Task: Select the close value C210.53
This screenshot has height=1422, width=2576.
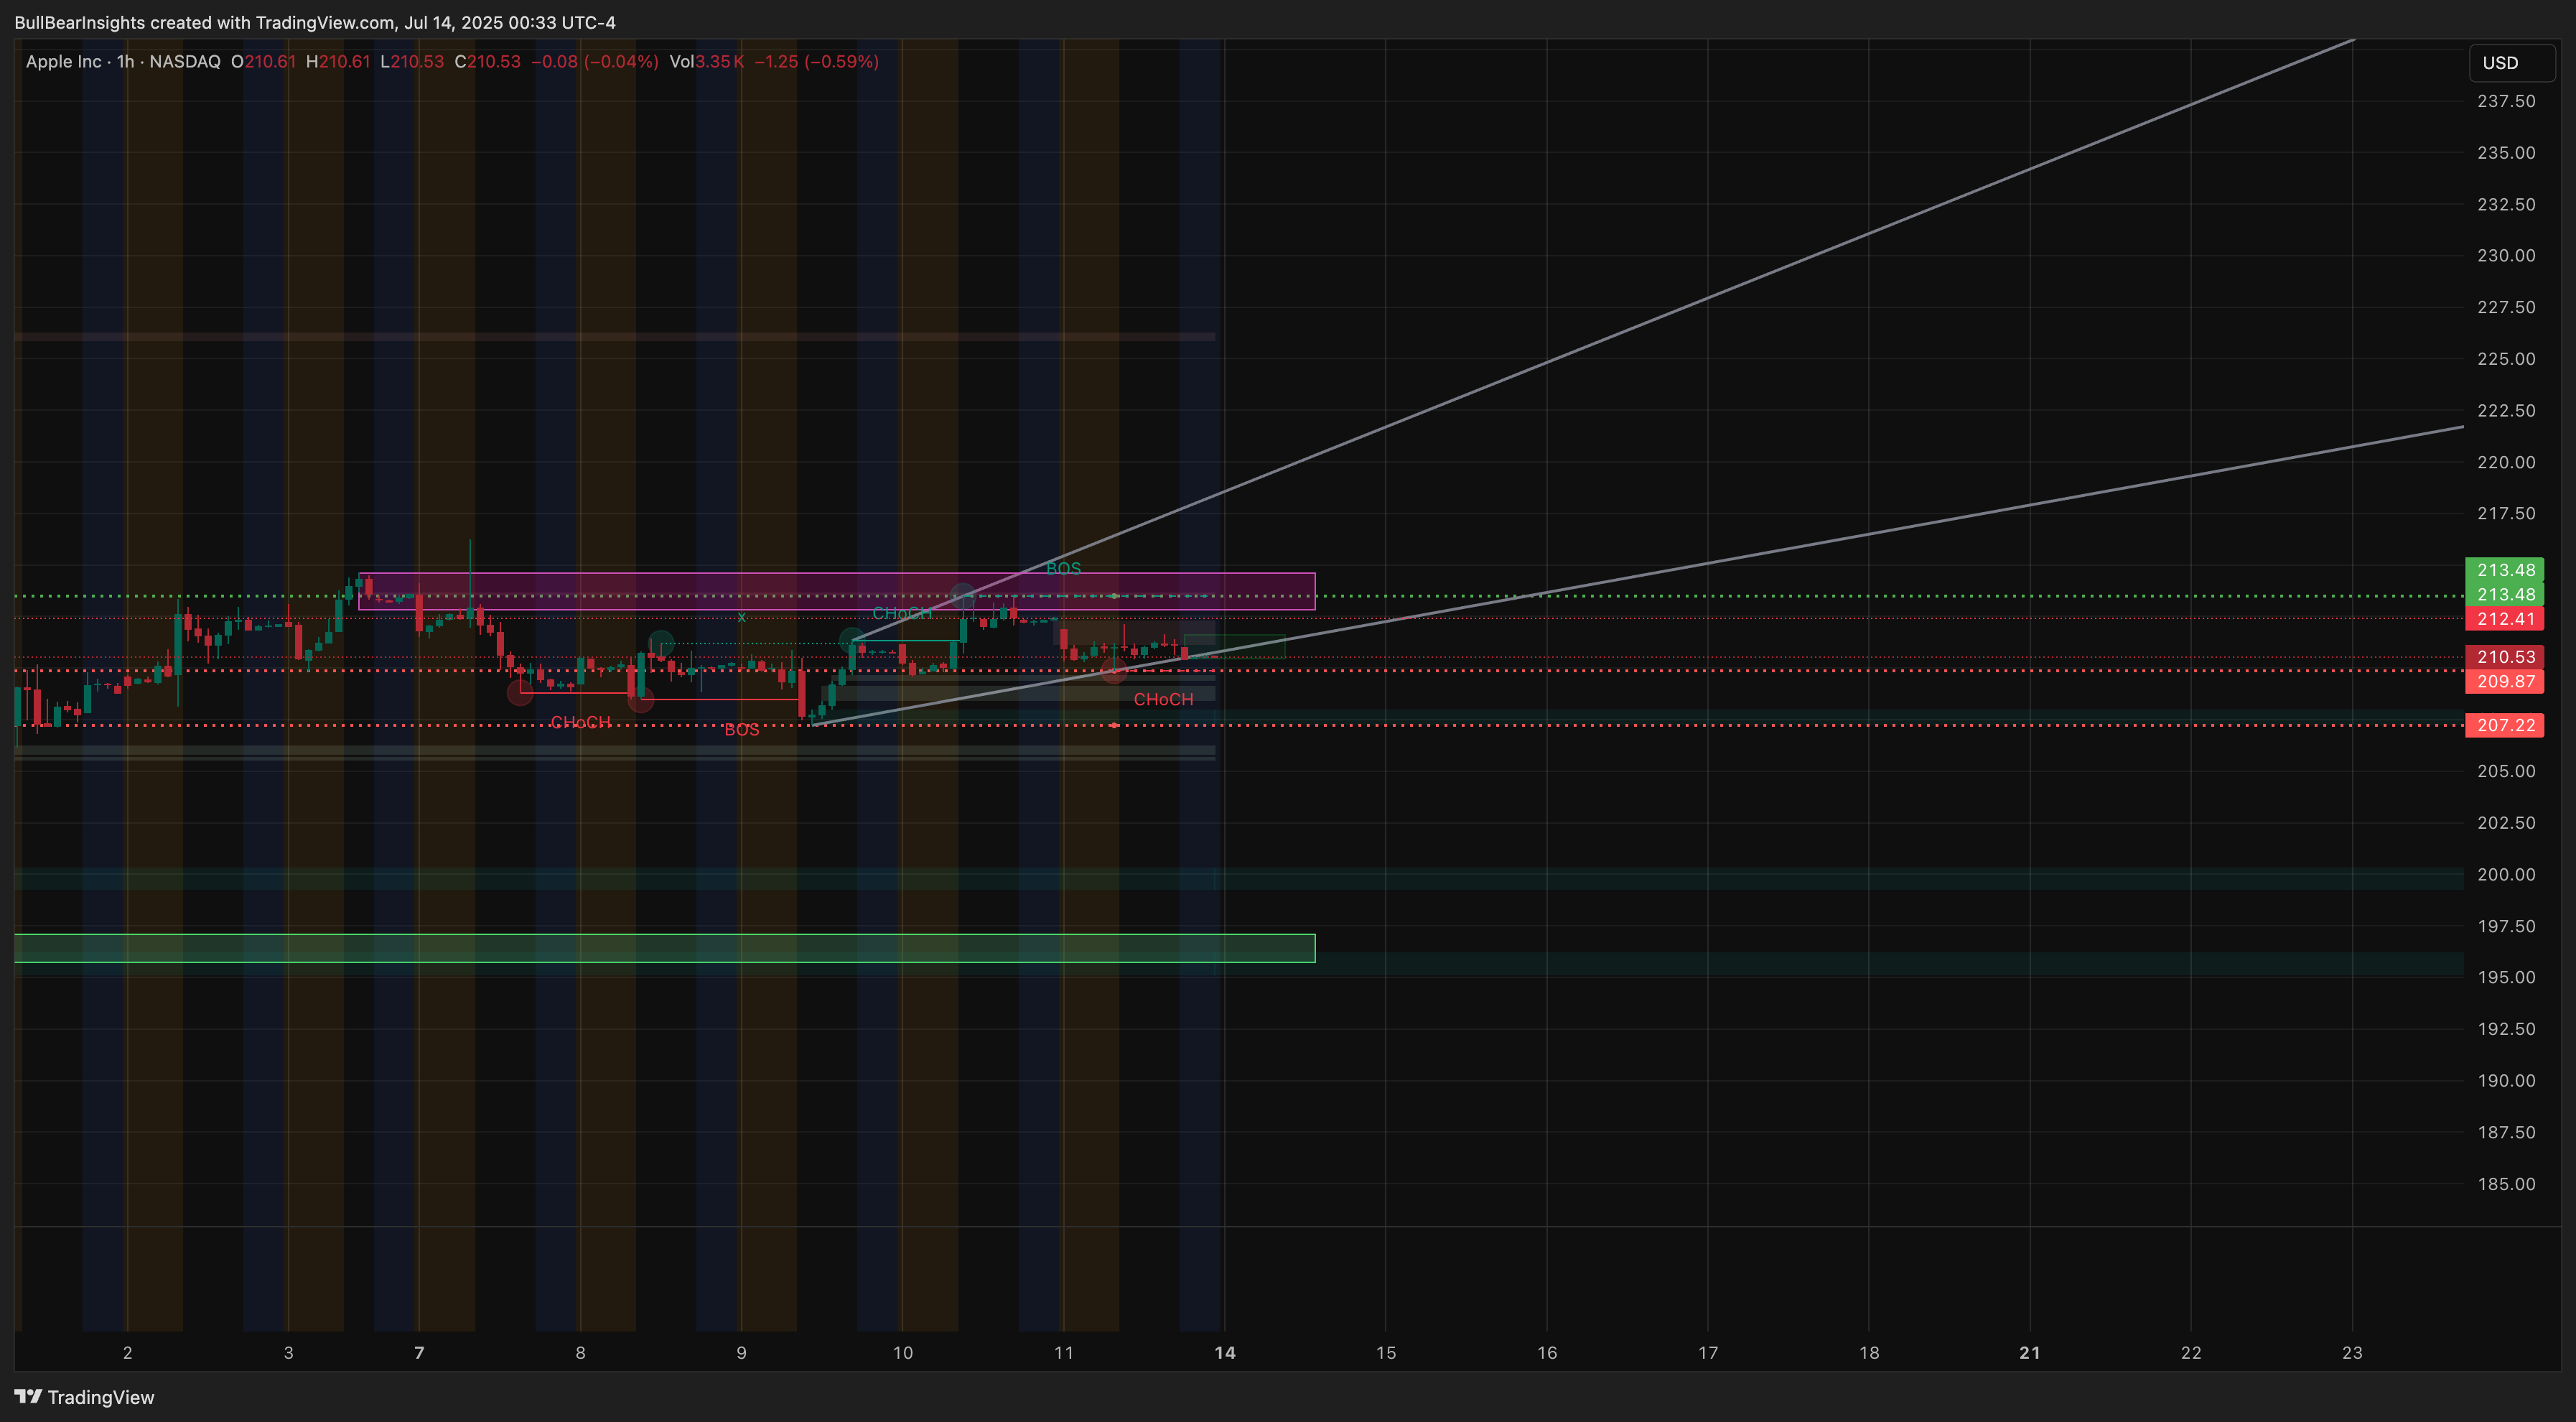Action: click(487, 62)
